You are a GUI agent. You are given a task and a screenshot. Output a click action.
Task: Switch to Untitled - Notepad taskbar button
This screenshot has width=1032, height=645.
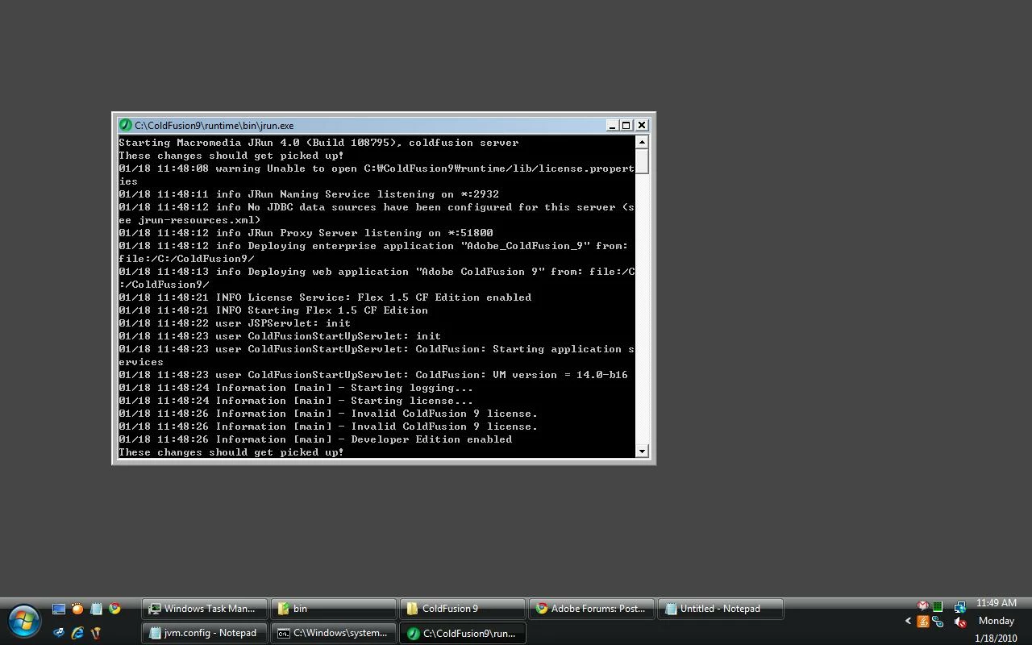[x=721, y=609]
